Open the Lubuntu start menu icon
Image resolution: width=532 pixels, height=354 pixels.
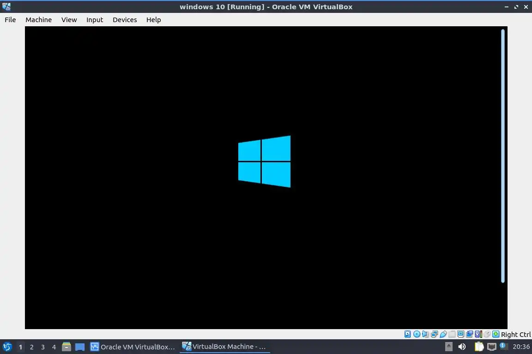click(7, 347)
